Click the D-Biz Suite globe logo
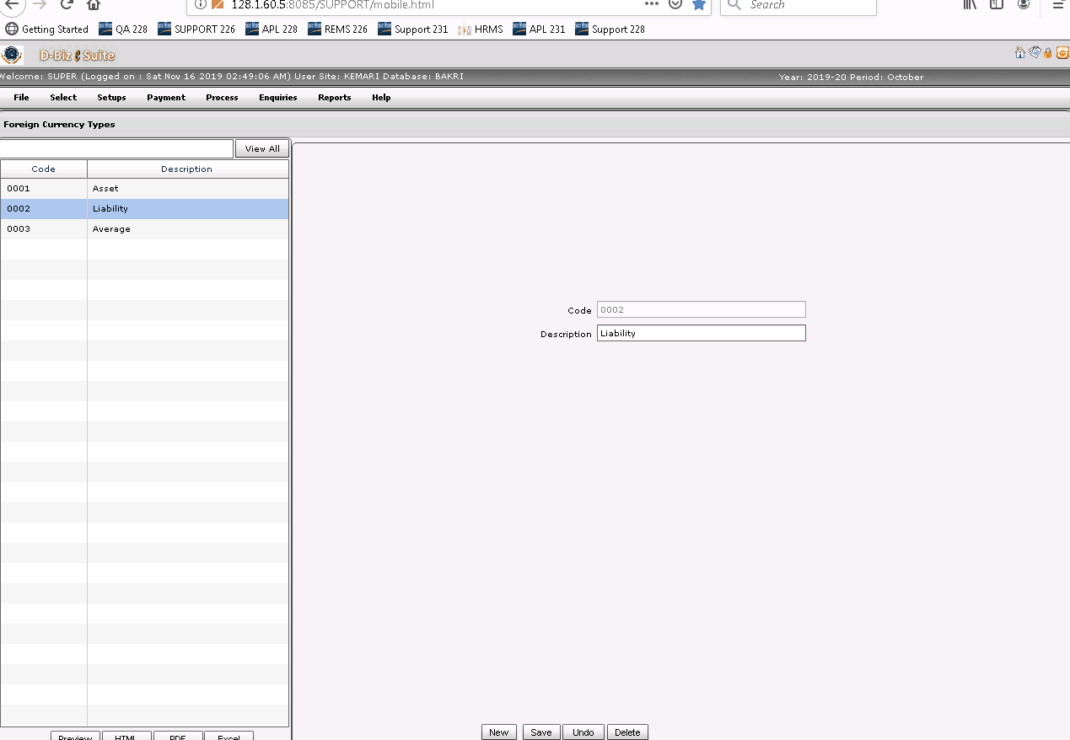Image resolution: width=1070 pixels, height=740 pixels. coord(11,54)
